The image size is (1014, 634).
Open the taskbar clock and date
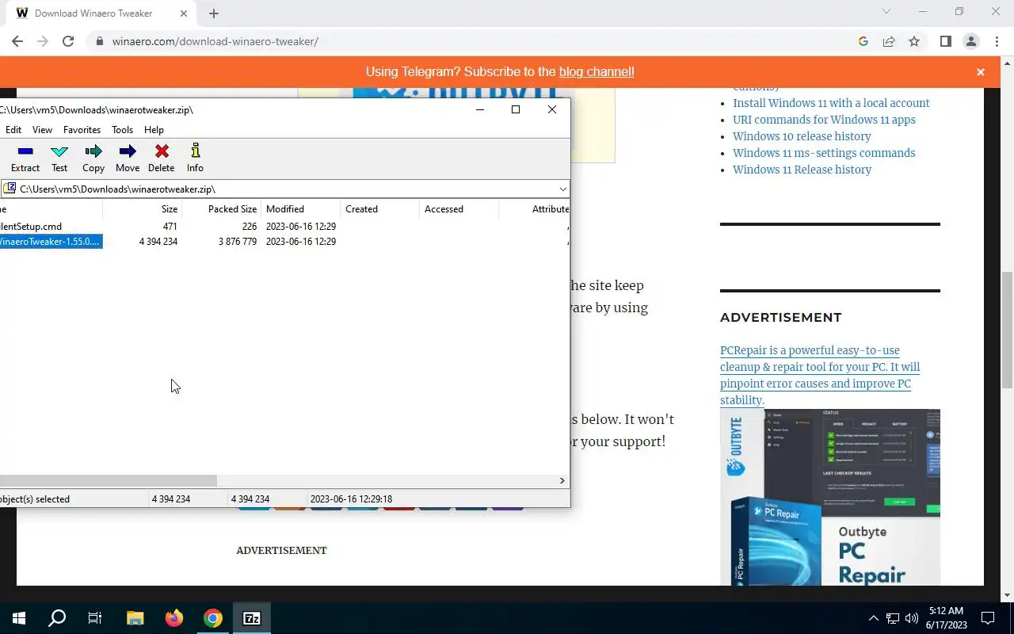tap(946, 618)
